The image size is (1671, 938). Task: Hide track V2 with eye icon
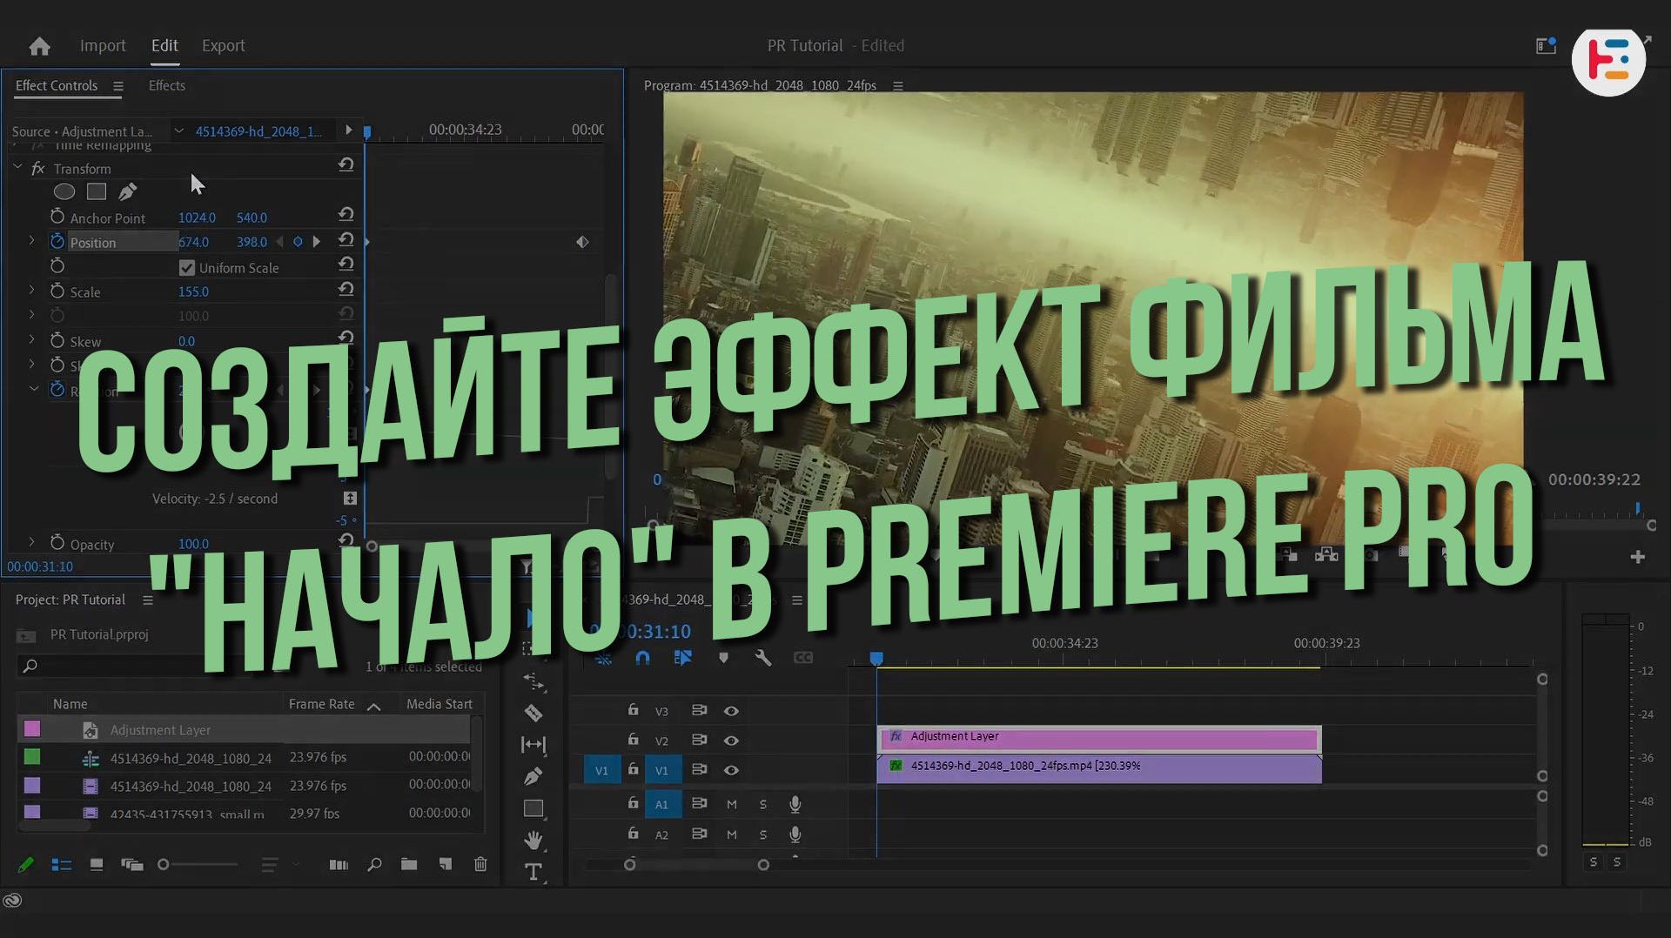pyautogui.click(x=731, y=740)
